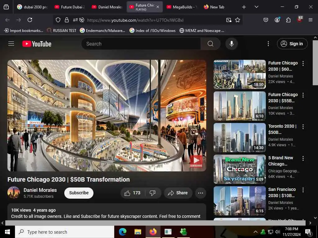
Task: Open the uBlock extension icon showing 63
Action: [x=300, y=20]
